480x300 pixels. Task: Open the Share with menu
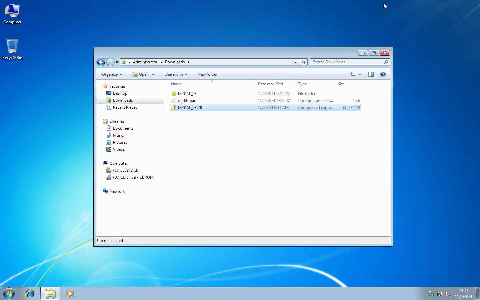176,74
